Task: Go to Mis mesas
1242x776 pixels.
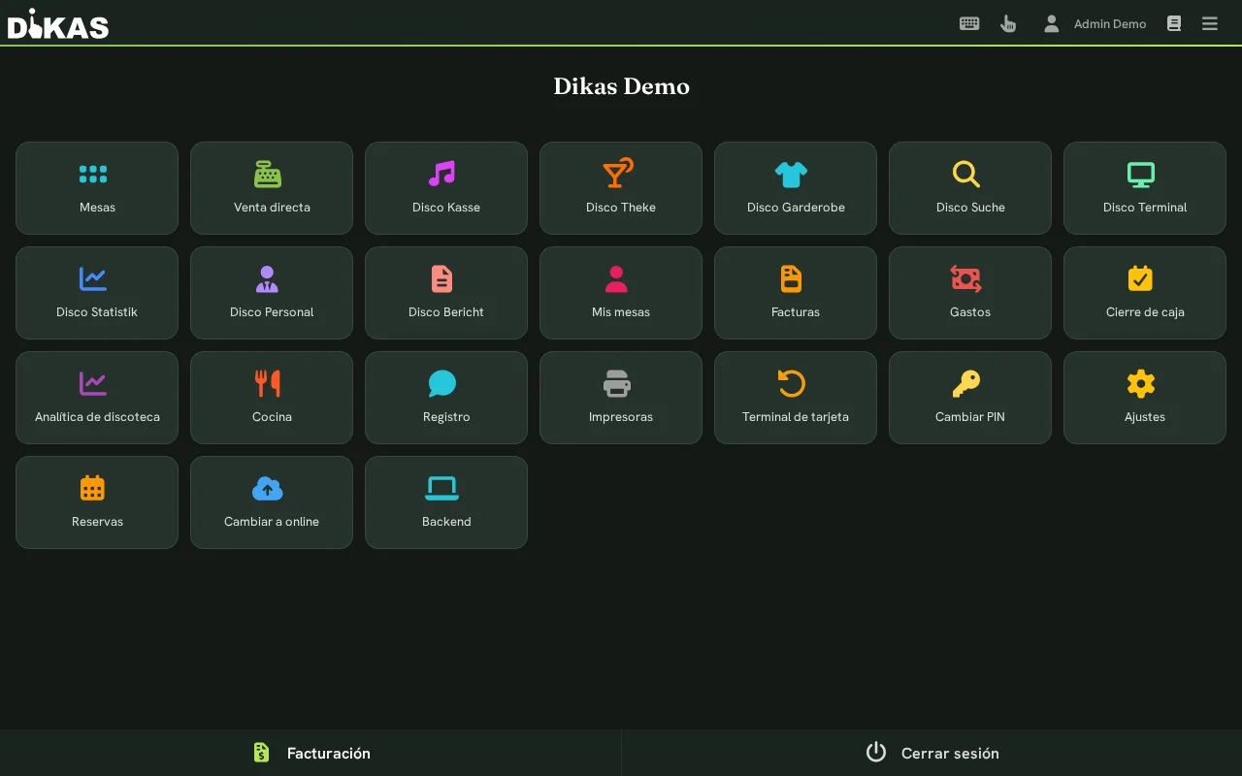Action: pos(621,293)
